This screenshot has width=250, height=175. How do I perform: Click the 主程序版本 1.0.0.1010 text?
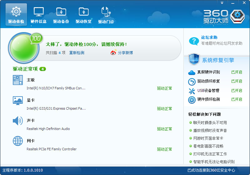[22, 170]
